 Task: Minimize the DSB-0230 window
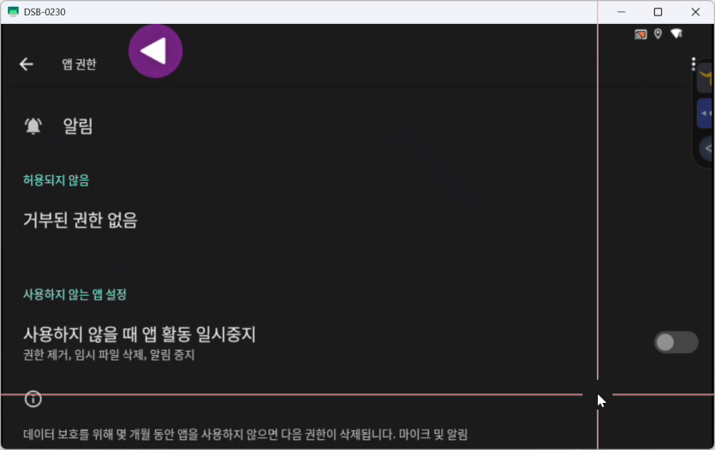click(621, 12)
